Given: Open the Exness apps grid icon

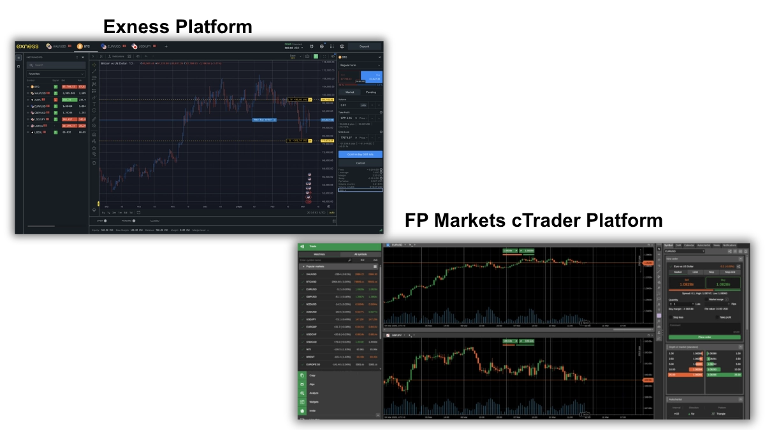Looking at the screenshot, I should pyautogui.click(x=332, y=47).
